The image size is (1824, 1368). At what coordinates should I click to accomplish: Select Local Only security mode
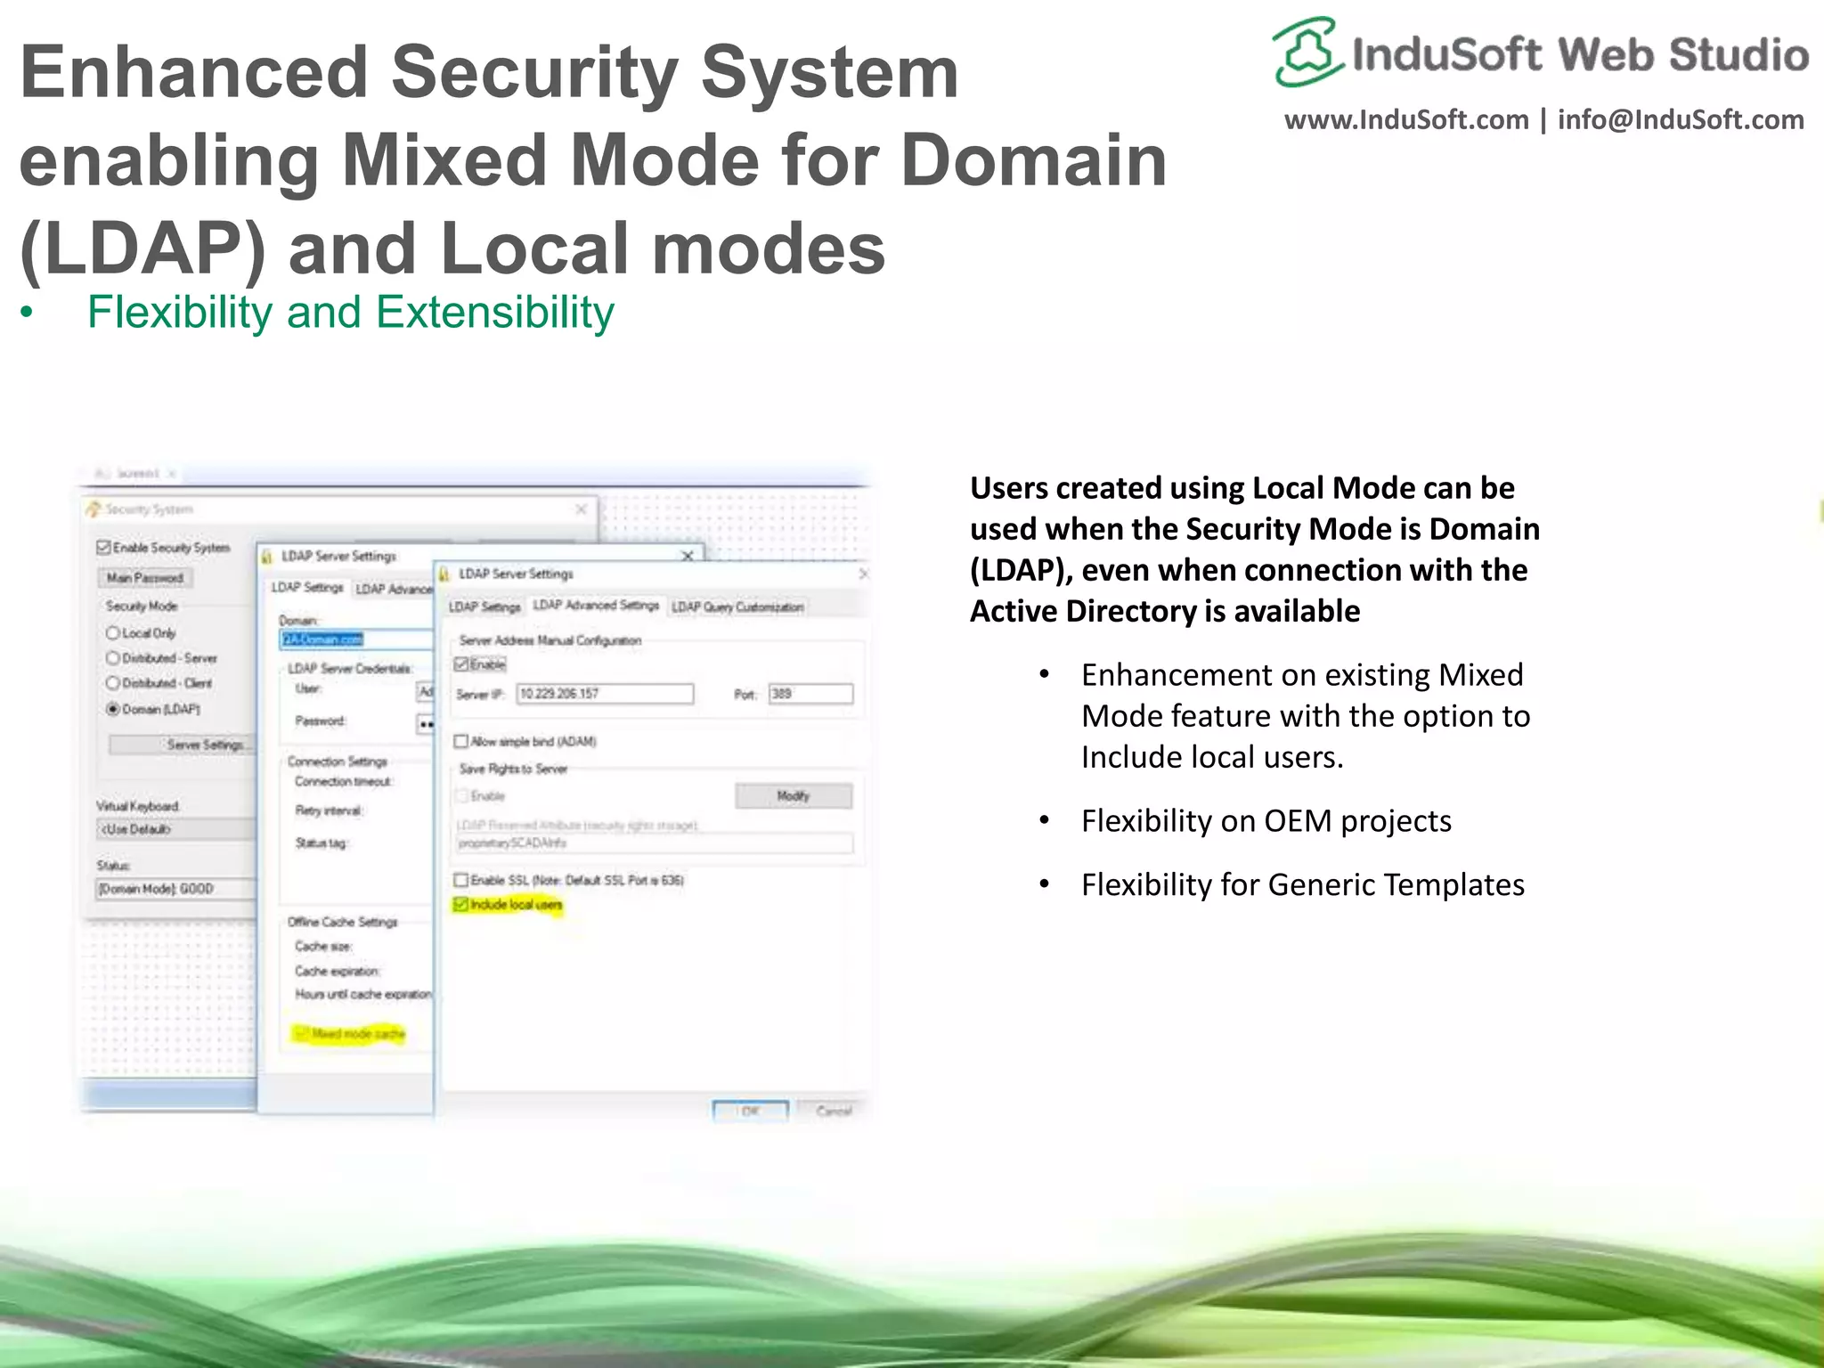113,633
